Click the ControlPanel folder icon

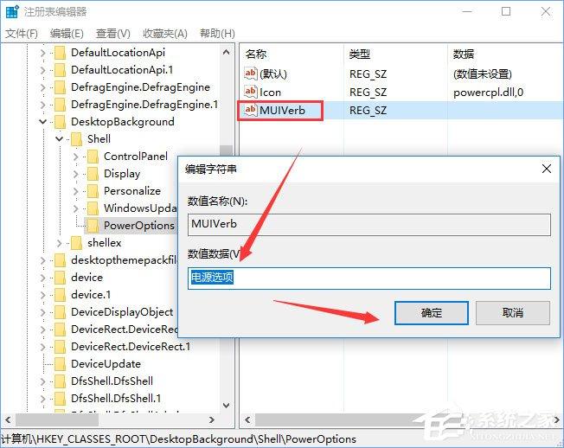[93, 157]
